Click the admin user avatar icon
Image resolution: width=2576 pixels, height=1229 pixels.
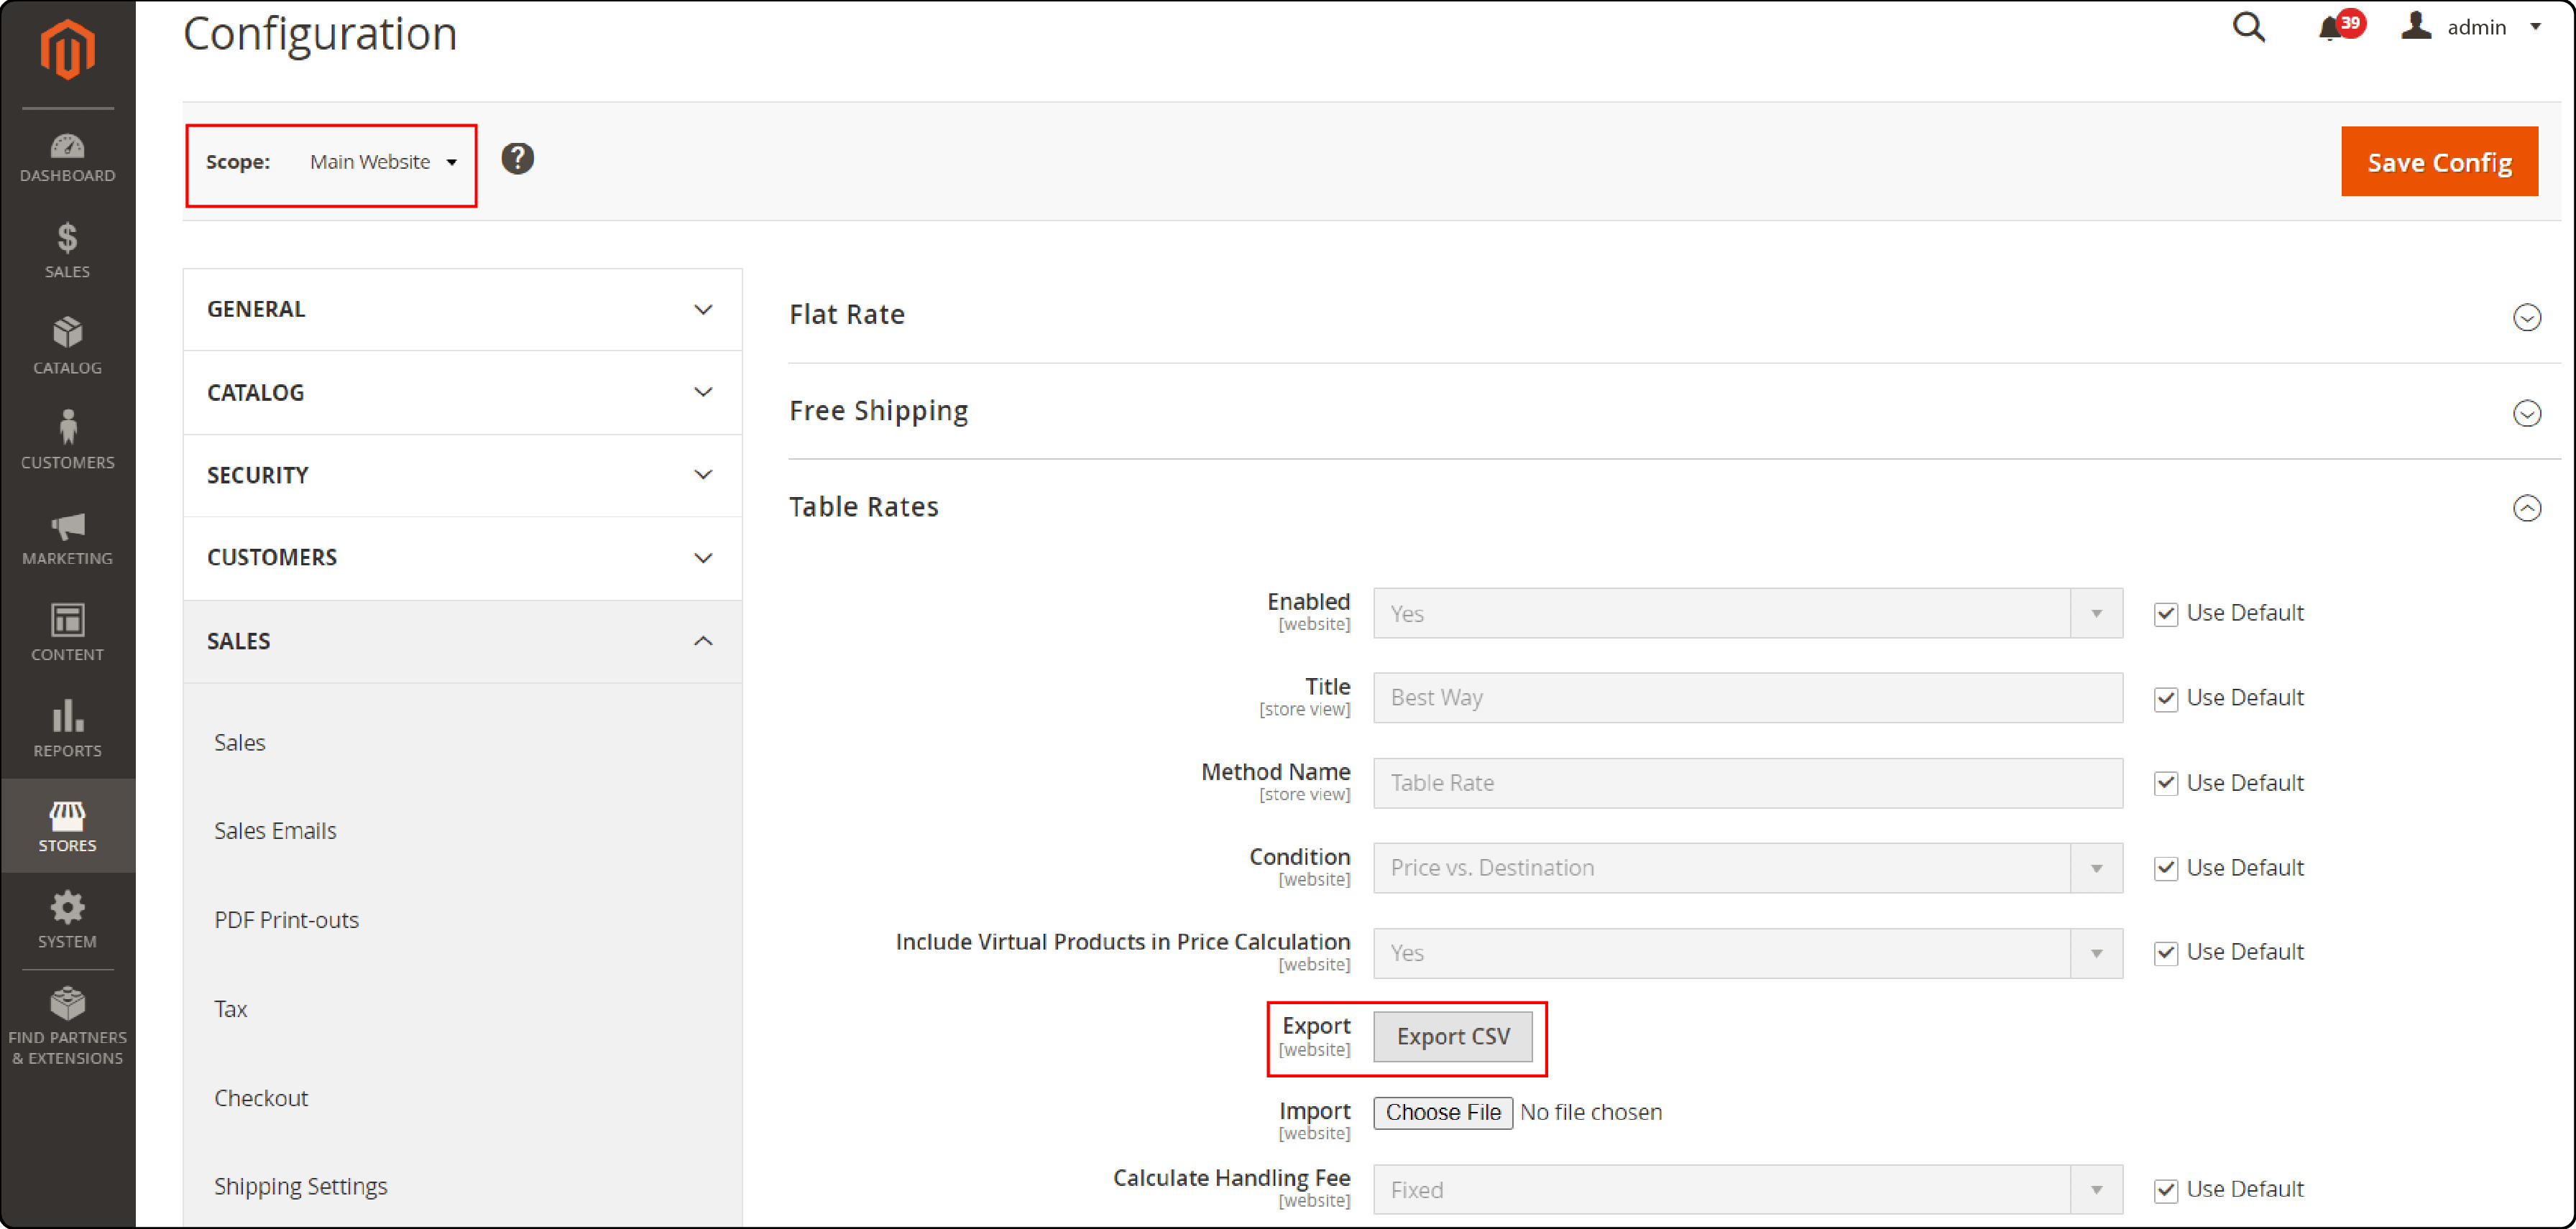coord(2416,26)
